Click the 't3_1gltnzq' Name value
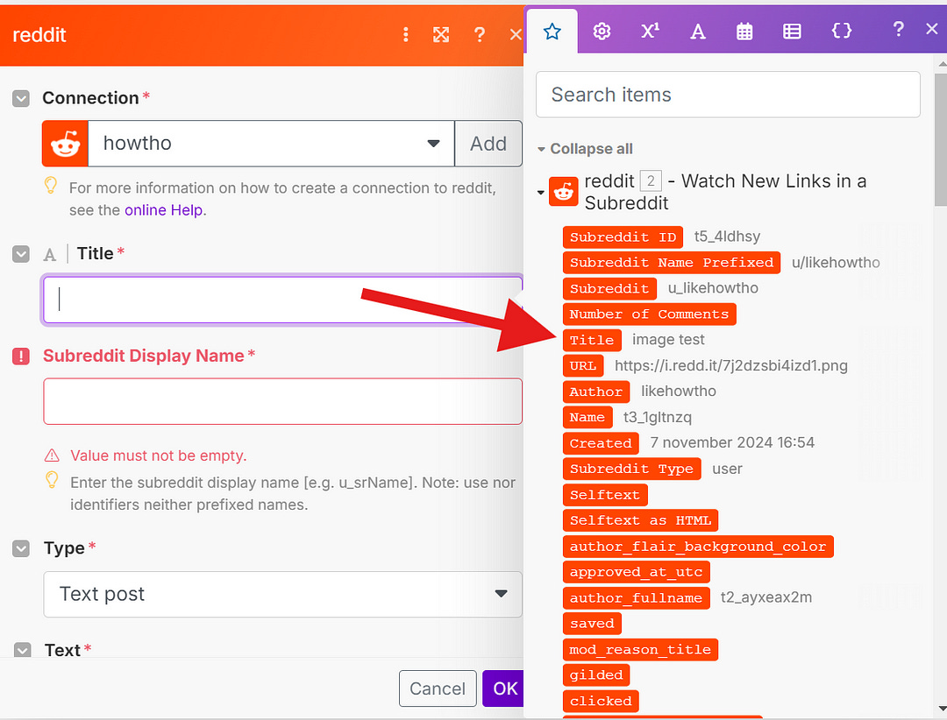The image size is (947, 720). (x=657, y=417)
